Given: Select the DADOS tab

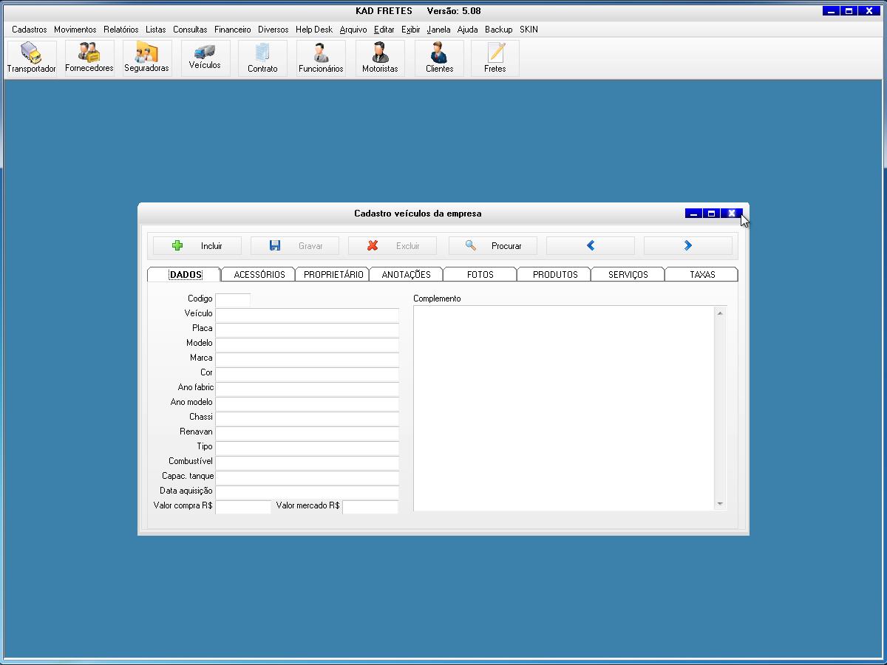Looking at the screenshot, I should (185, 274).
